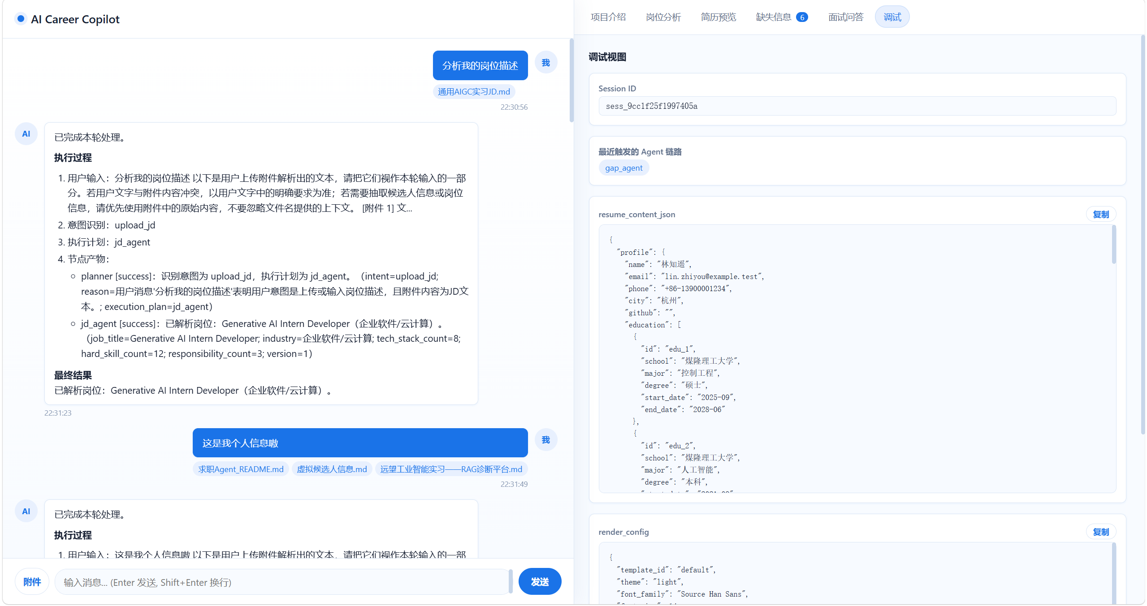Click the blue dot logo beside AI Career Copilot
Screen dimensions: 1147x606
21,19
